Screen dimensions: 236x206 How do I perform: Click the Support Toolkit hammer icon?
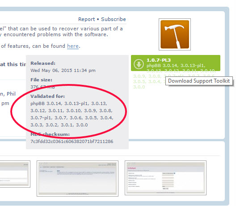coord(175,34)
